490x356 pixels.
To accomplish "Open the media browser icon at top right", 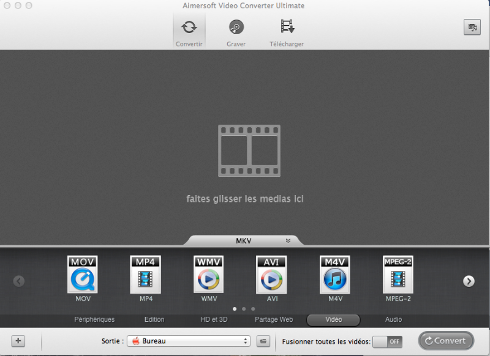I will pyautogui.click(x=472, y=28).
